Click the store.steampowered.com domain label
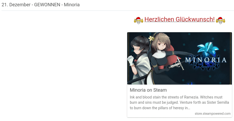Image resolution: width=234 pixels, height=121 pixels. [x=213, y=114]
